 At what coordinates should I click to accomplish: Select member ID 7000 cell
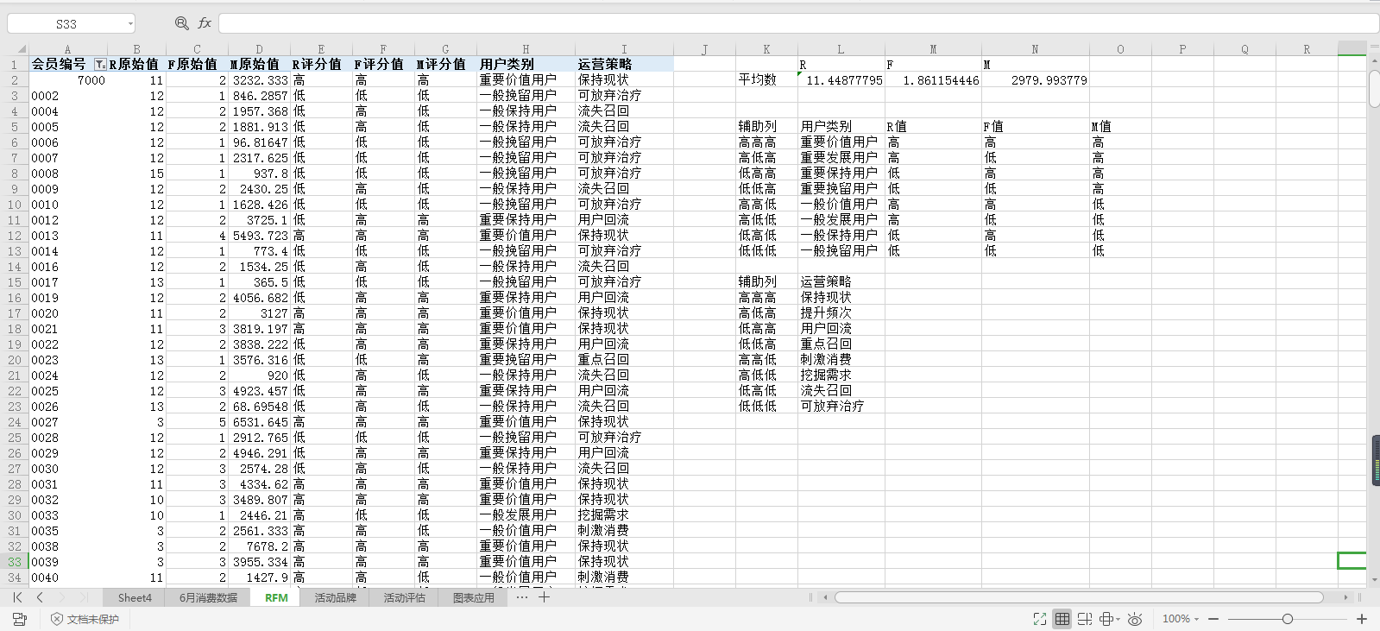coord(67,80)
